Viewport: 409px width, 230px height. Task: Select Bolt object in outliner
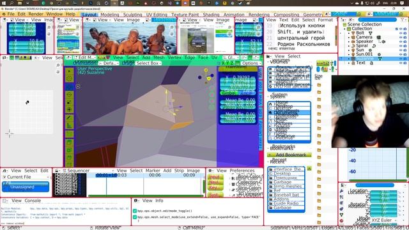(x=360, y=33)
